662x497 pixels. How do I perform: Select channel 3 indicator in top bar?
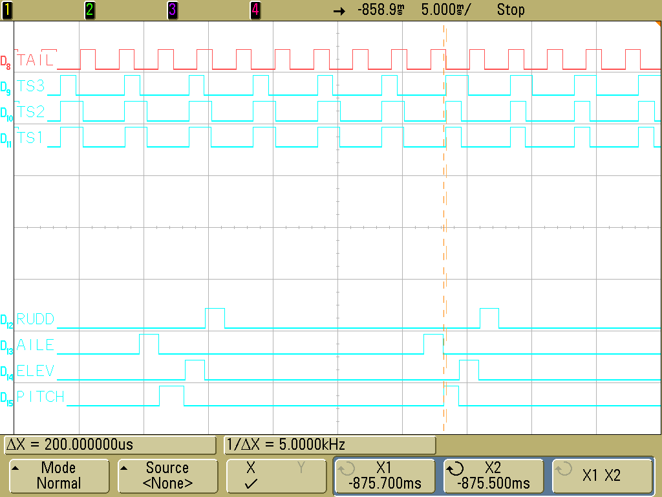(x=172, y=10)
